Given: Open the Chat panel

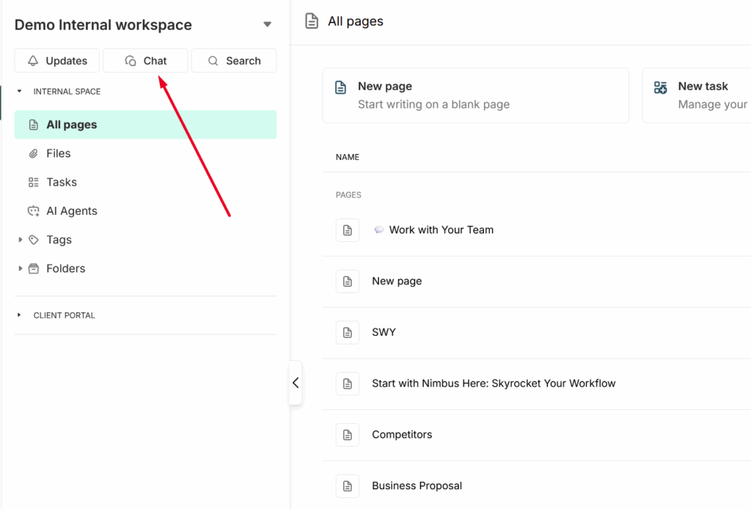Looking at the screenshot, I should [x=145, y=61].
